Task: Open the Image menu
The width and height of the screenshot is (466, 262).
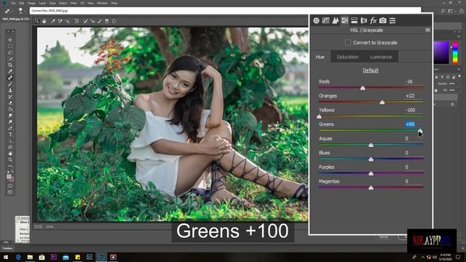Action: click(x=31, y=3)
